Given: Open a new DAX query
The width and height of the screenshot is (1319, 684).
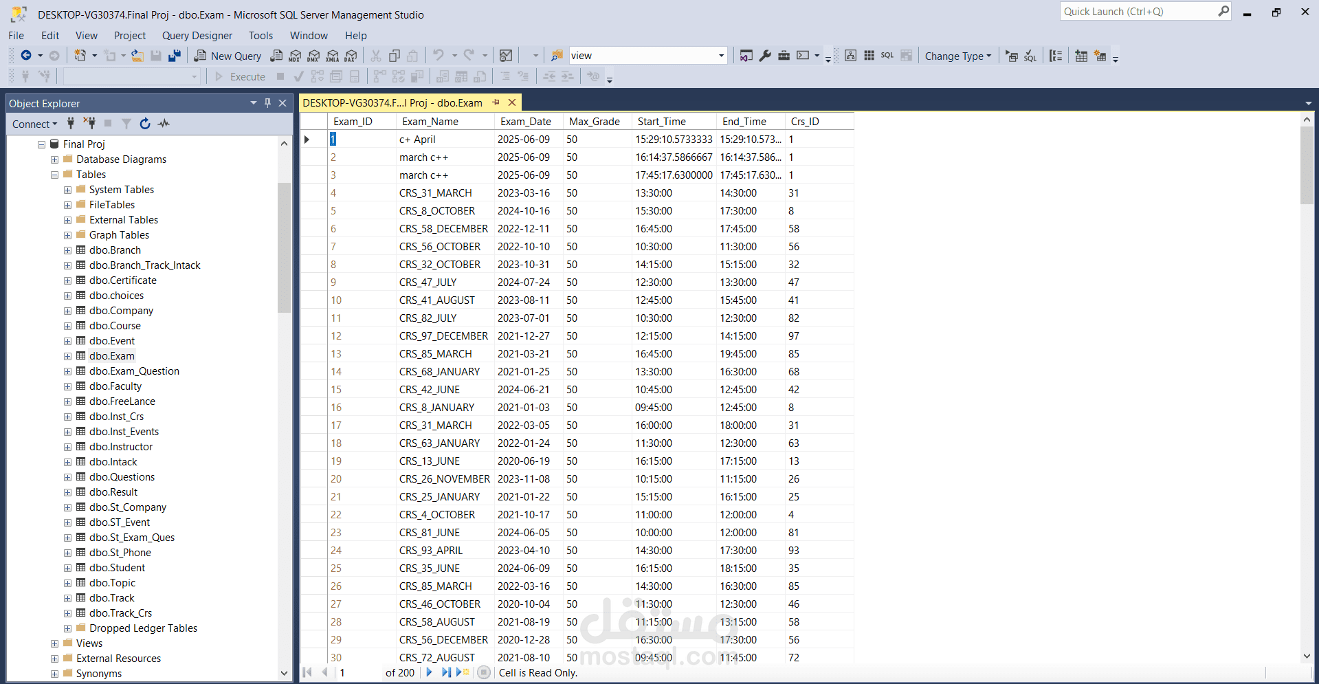Looking at the screenshot, I should pyautogui.click(x=351, y=56).
